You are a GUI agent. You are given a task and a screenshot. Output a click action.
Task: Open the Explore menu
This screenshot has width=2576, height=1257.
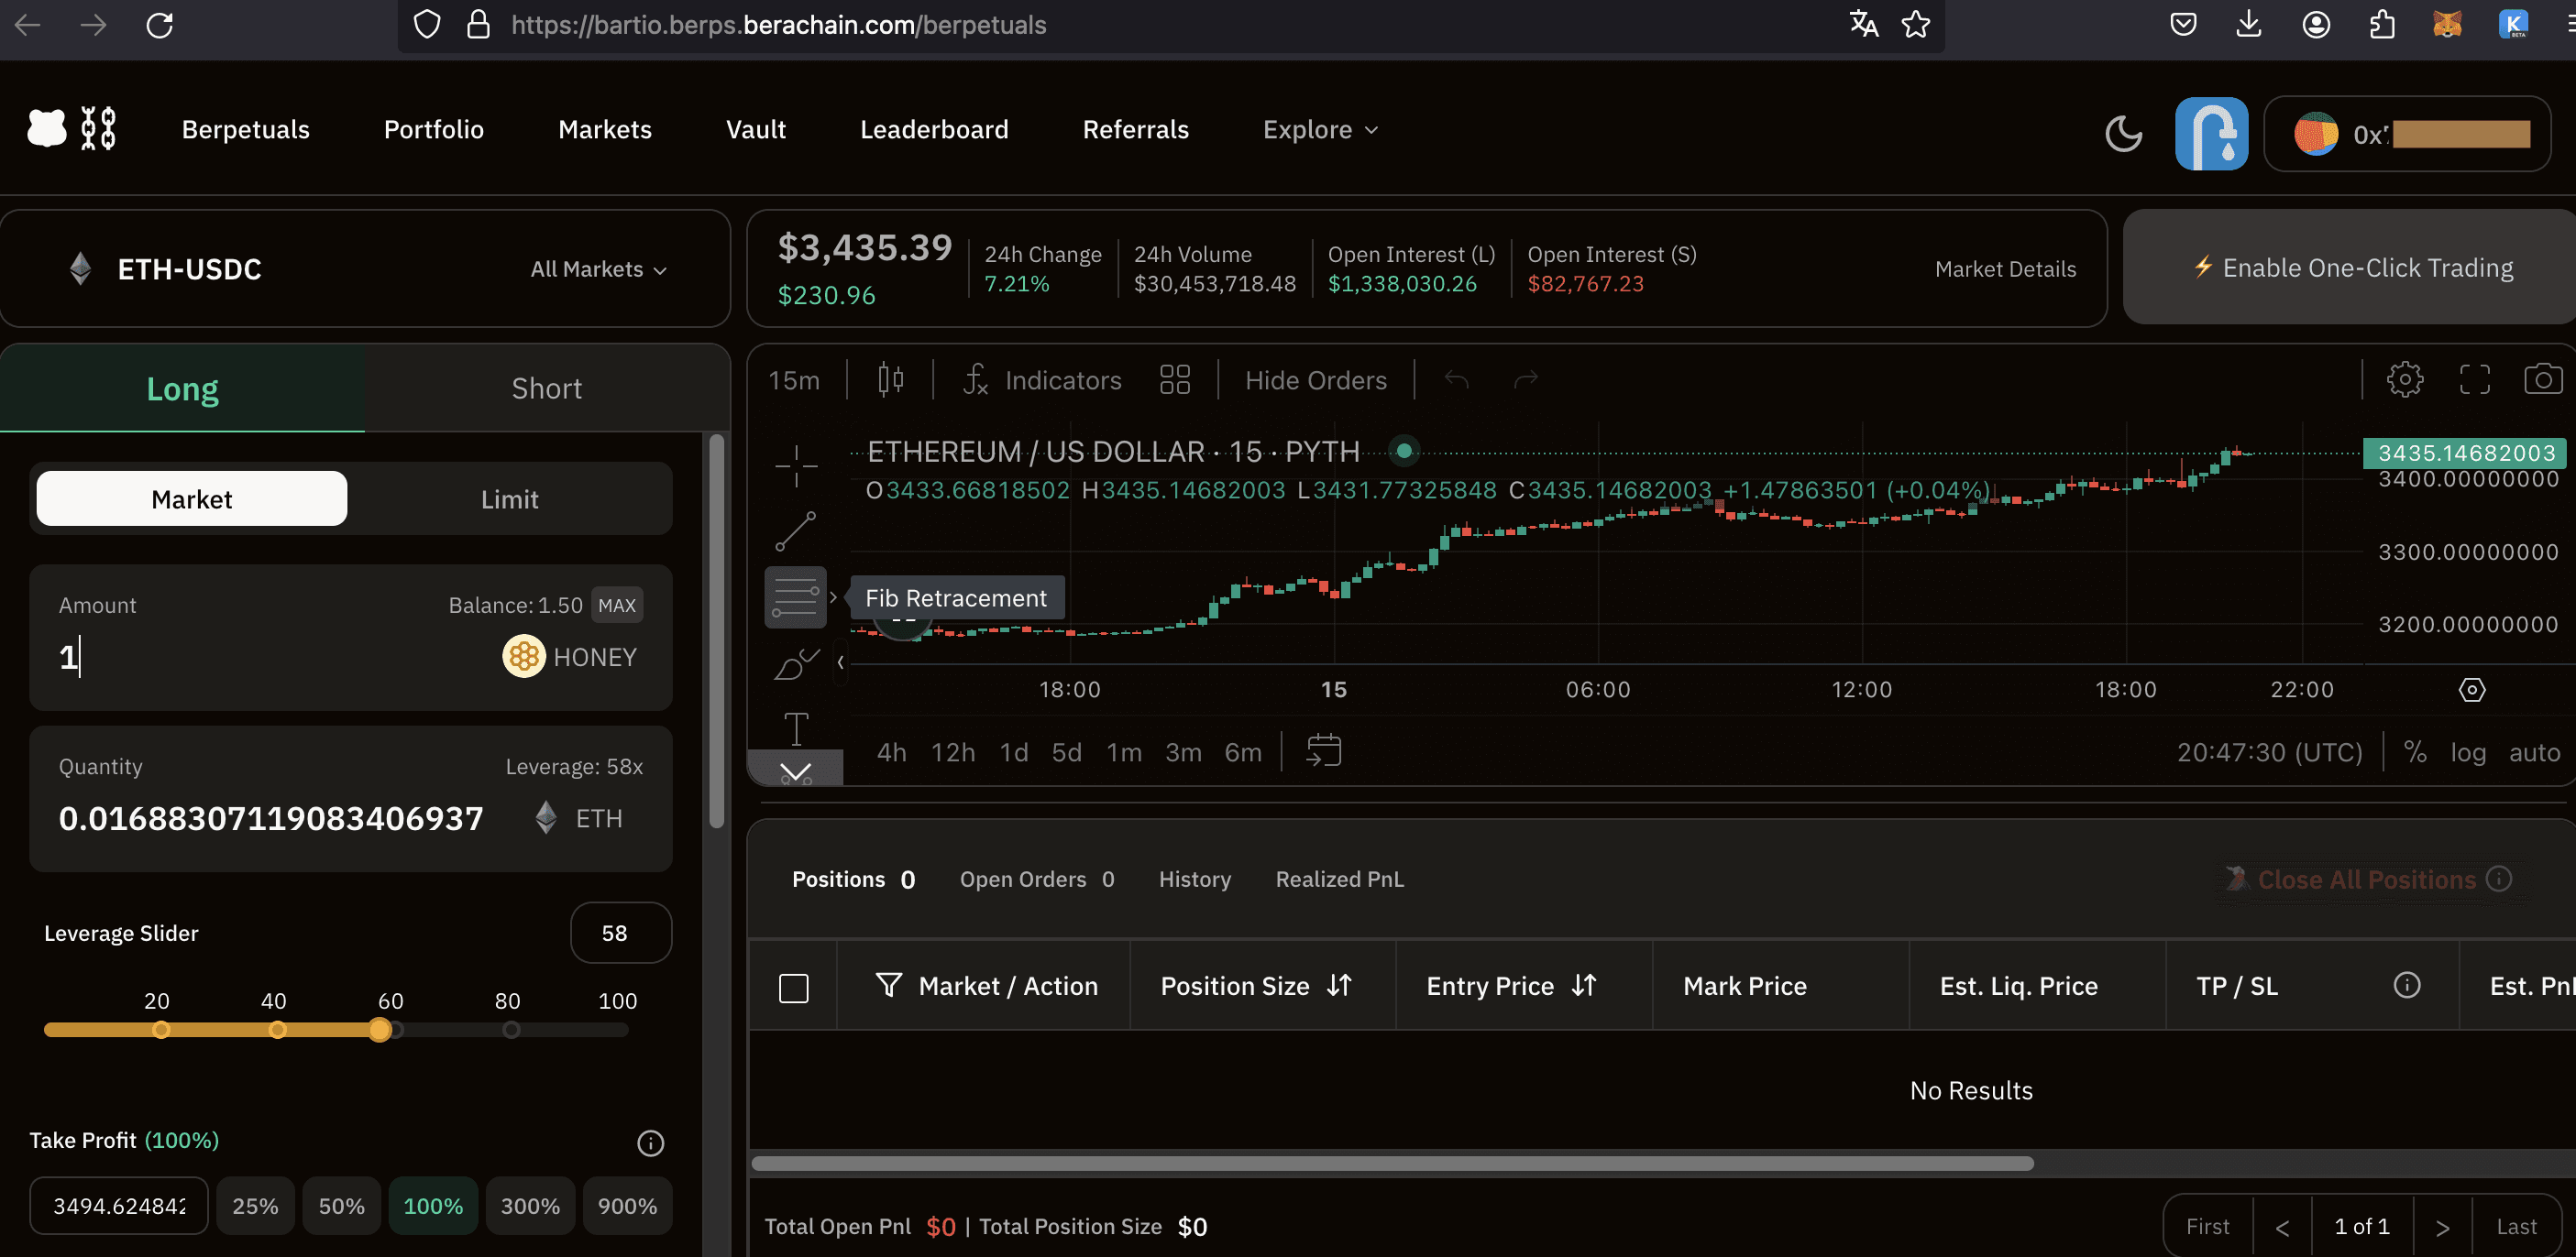(x=1320, y=130)
